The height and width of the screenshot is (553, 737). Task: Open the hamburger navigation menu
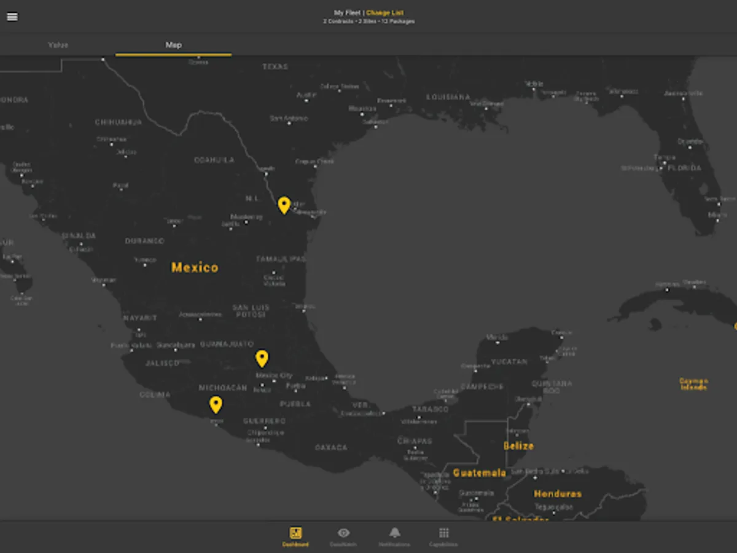pos(12,17)
